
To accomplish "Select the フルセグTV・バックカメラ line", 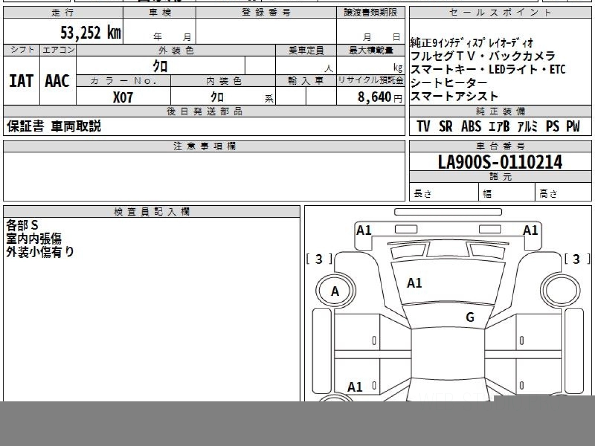I will [483, 56].
